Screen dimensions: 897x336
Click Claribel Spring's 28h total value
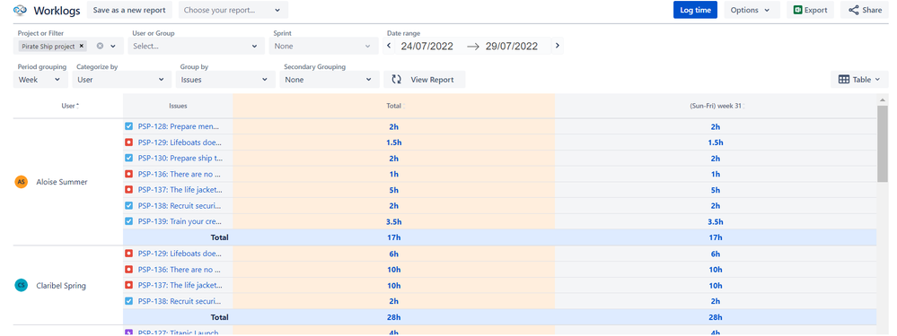[393, 316]
